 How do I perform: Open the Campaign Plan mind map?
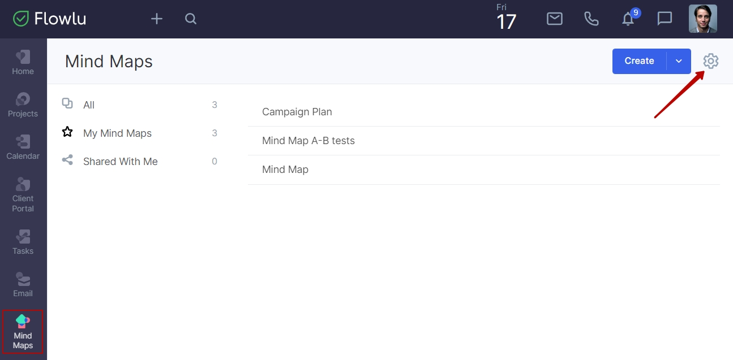pyautogui.click(x=483, y=112)
